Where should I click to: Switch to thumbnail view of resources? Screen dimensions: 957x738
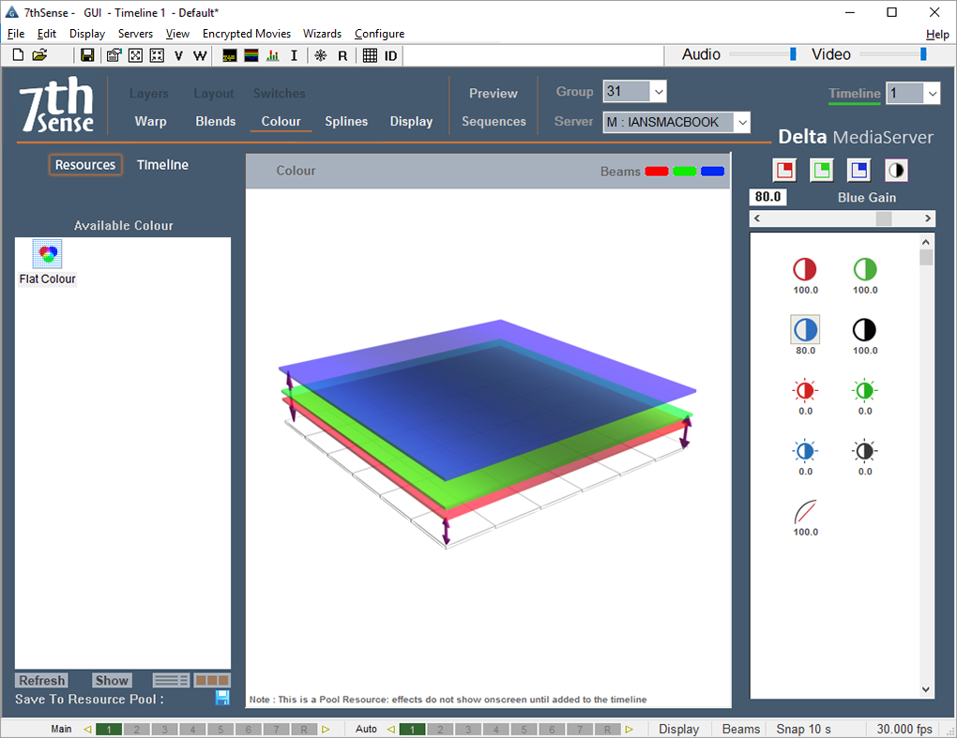point(212,680)
